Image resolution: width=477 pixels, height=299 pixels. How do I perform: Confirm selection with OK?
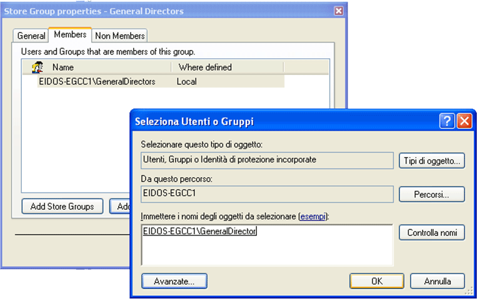(377, 281)
